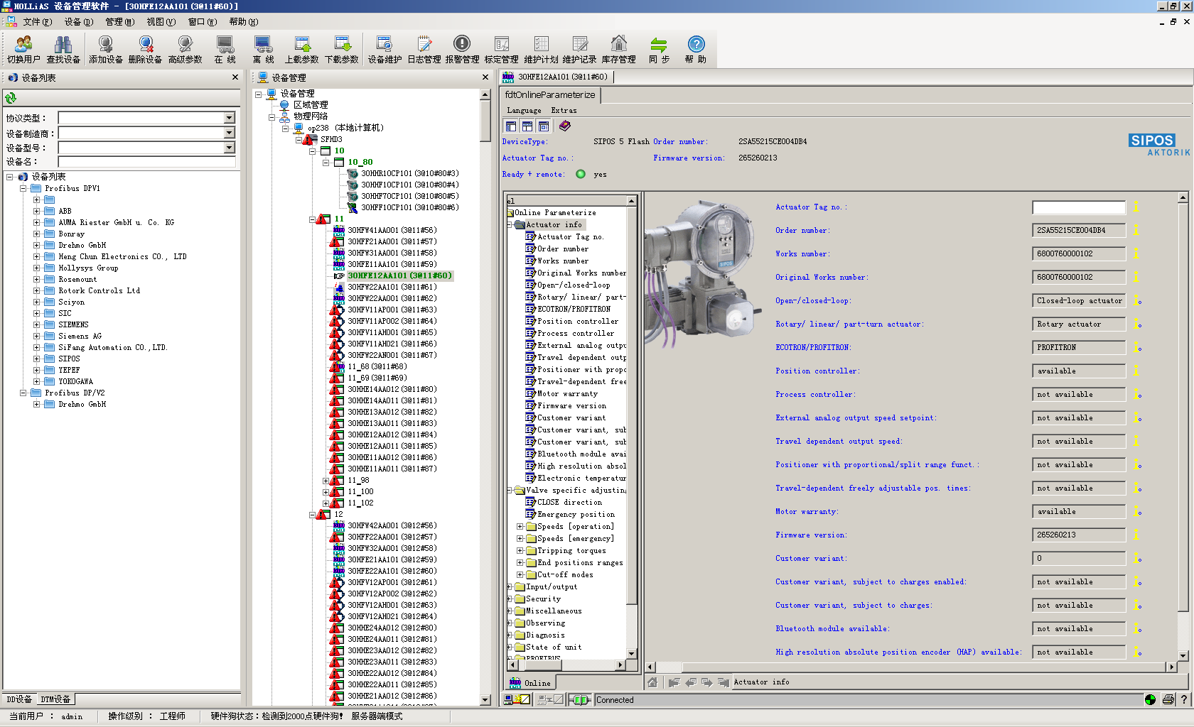Open the 管理 menu in menu bar

point(119,22)
